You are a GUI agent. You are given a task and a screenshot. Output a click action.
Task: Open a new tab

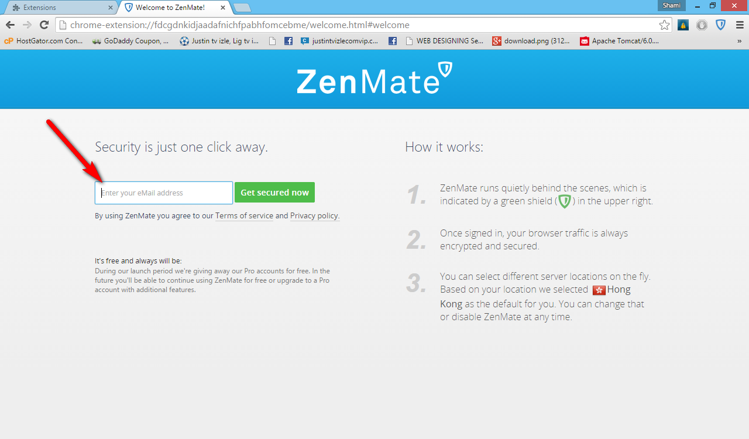tap(242, 8)
